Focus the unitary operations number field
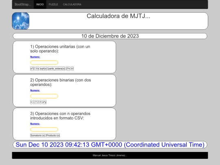Screen dimensions: 220x165 [44, 63]
